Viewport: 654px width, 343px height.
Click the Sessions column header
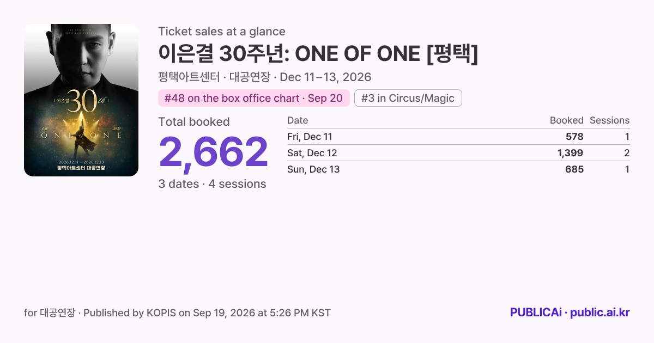click(x=609, y=120)
